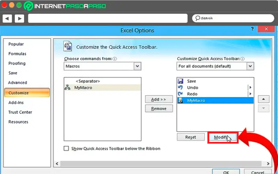Open the Advanced options category
Screen dimensions: 278x174
point(18,82)
